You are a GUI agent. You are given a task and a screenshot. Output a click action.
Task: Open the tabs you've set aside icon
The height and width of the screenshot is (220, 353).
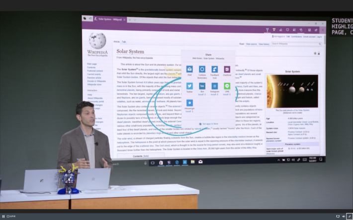[x=85, y=18]
